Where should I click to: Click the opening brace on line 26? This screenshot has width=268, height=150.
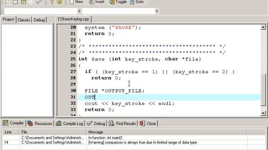[x=80, y=66]
